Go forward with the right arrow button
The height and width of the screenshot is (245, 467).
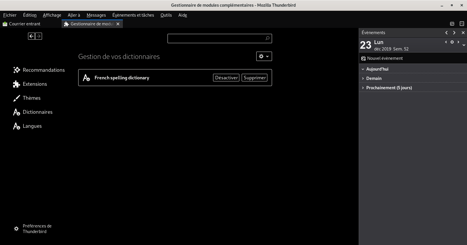39,36
